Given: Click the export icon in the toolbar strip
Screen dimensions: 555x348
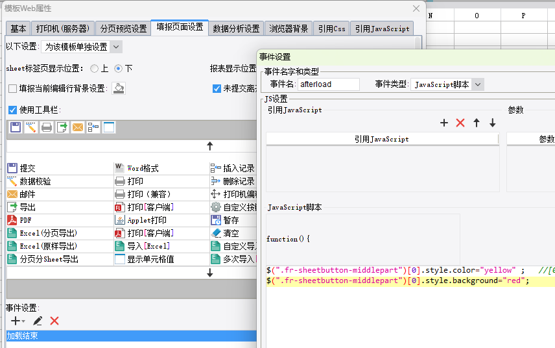Looking at the screenshot, I should tap(62, 127).
